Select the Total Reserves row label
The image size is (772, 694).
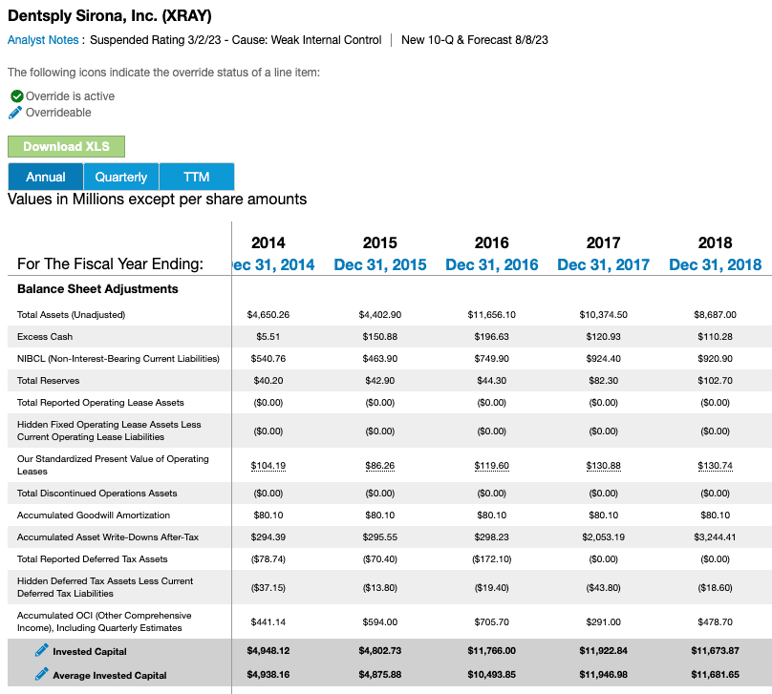[48, 381]
